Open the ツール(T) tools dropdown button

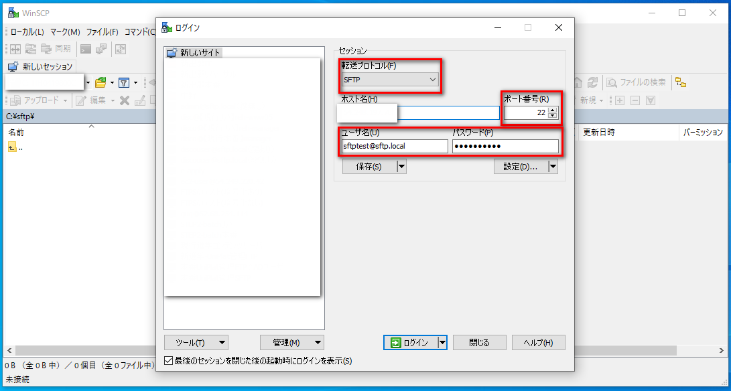196,343
